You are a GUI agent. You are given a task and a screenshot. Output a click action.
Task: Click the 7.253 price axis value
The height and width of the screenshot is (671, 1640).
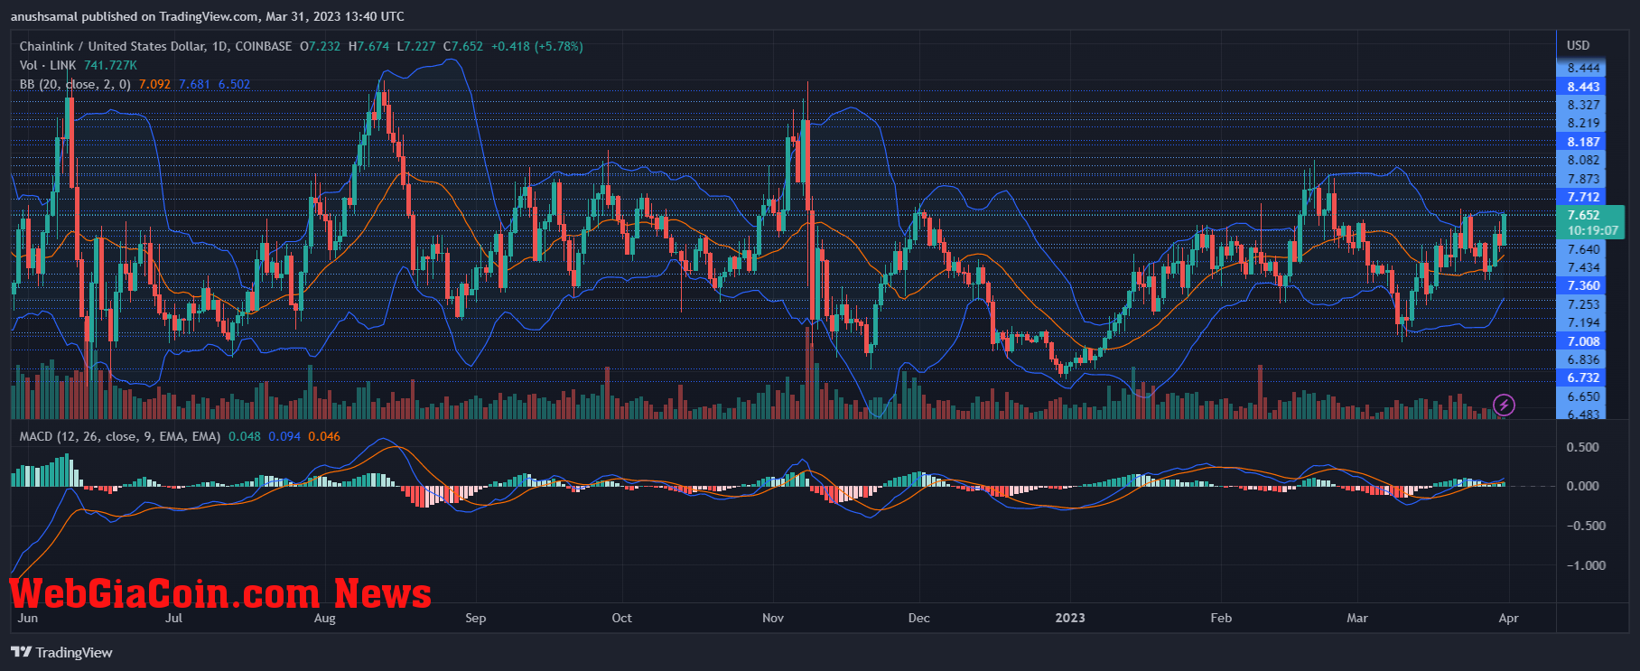point(1583,304)
